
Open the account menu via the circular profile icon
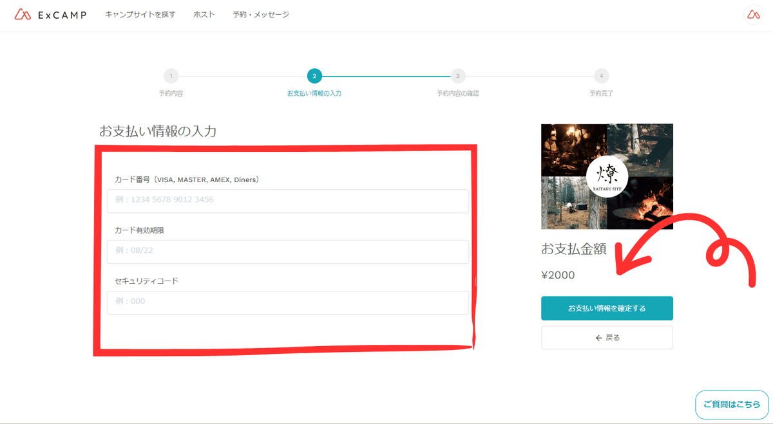coord(752,15)
